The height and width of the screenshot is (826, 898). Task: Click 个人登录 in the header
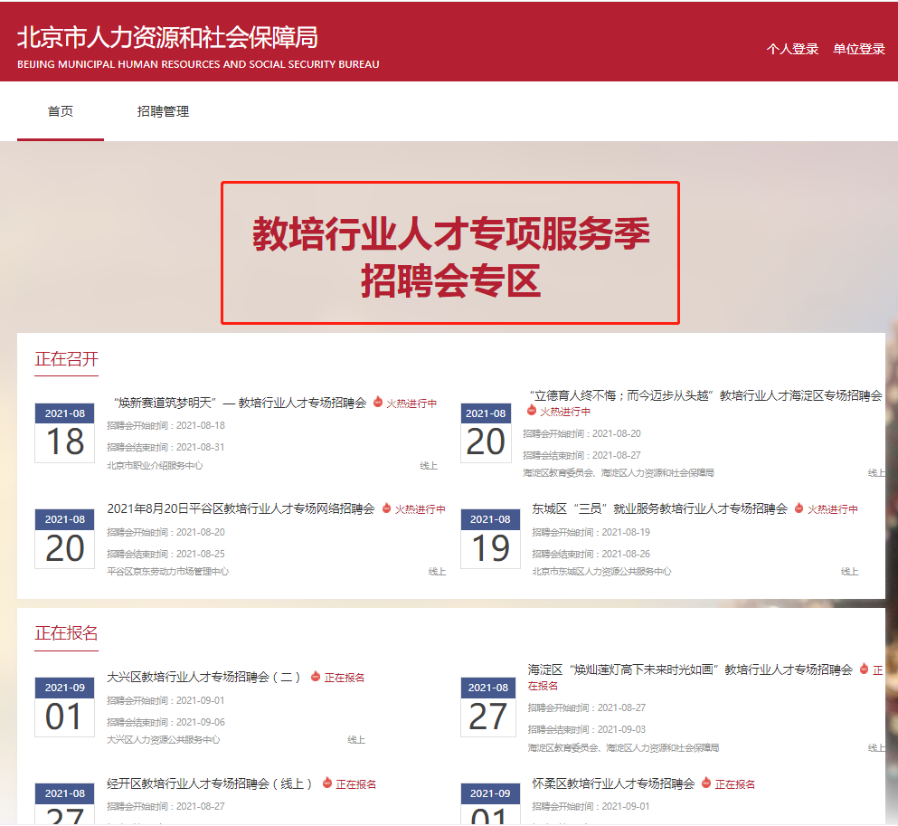(x=792, y=49)
